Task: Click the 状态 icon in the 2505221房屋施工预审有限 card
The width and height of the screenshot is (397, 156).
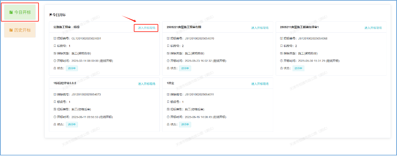Action: pyautogui.click(x=168, y=68)
